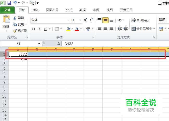169x121 pixels.
Task: Toggle Bold formatting
Action: (x=33, y=29)
